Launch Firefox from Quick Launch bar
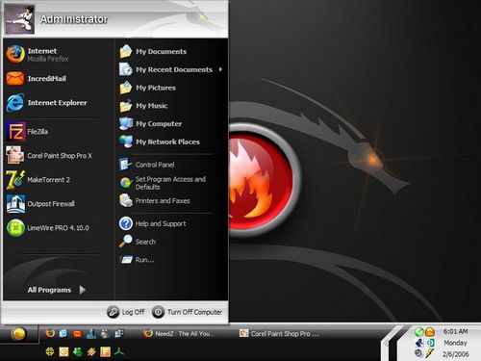The image size is (481, 361). [50, 333]
